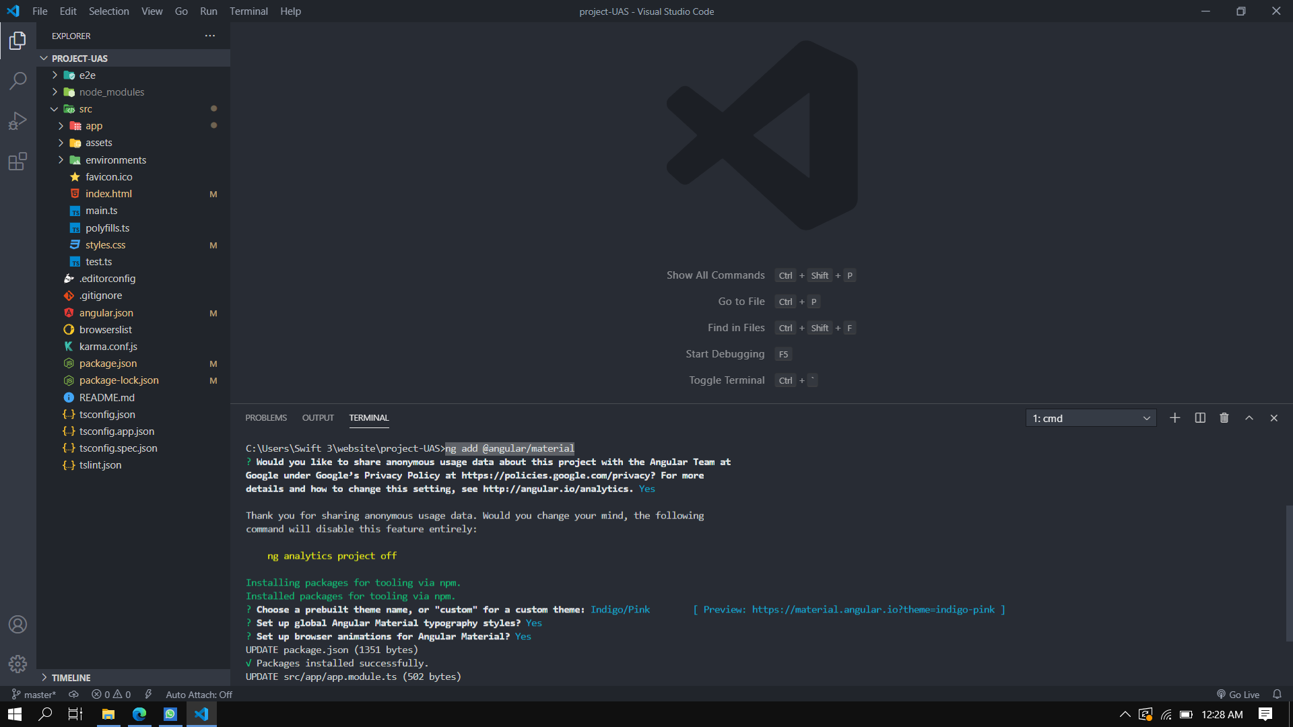Click the terminal vertical scrollbar

pos(1289,573)
